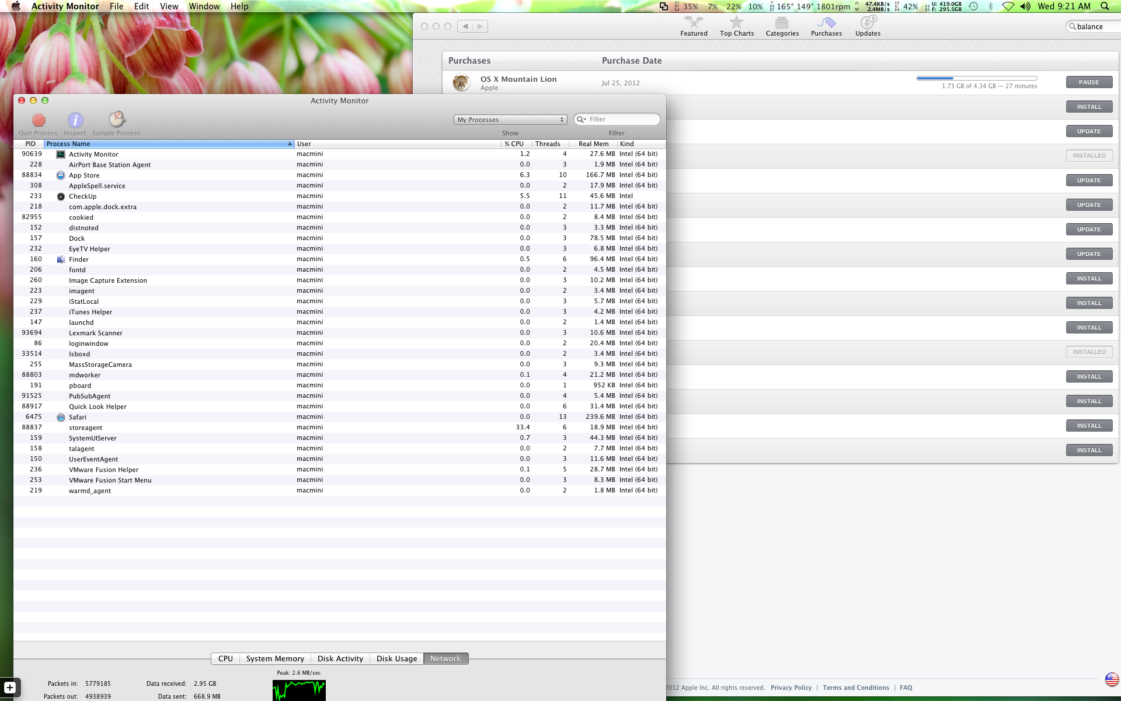Switch to the System Memory tab
The height and width of the screenshot is (701, 1121).
pos(275,658)
